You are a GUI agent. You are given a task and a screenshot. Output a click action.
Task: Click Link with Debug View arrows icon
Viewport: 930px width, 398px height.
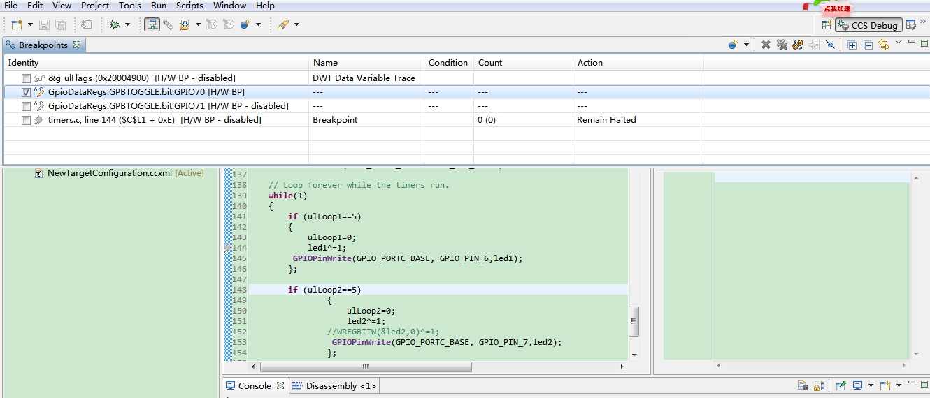tap(884, 45)
